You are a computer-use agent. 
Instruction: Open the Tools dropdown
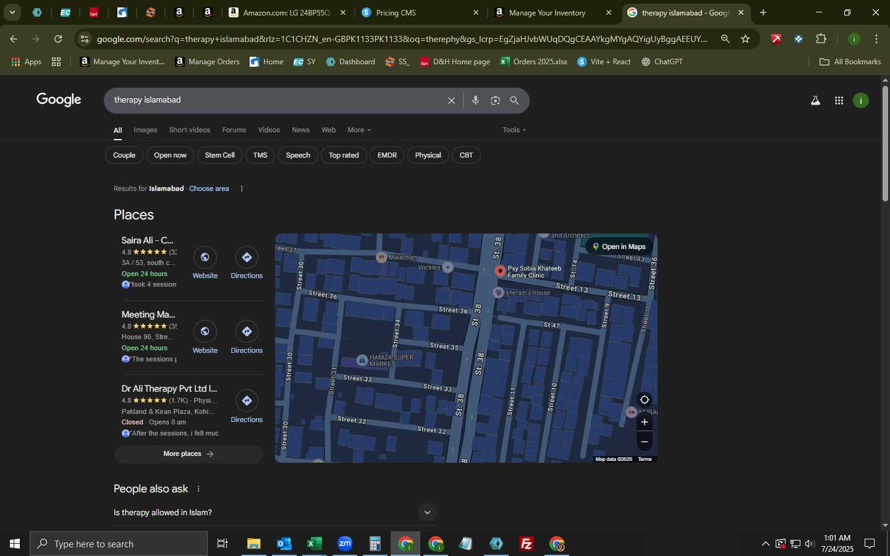[x=514, y=130]
